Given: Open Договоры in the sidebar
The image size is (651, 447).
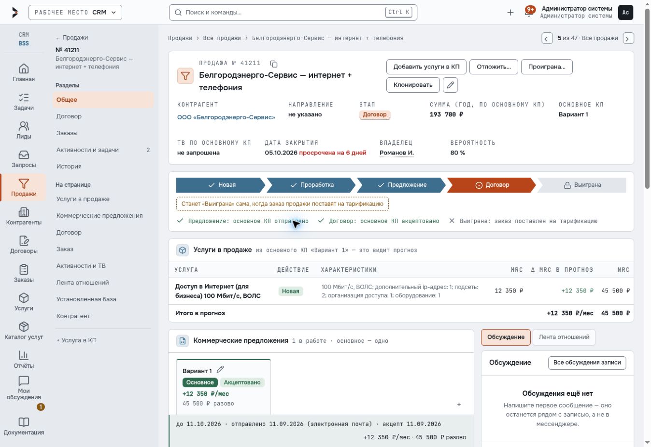Looking at the screenshot, I should coord(24,244).
